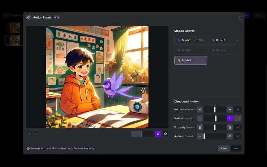This screenshot has height=167, width=267.
Task: Click the BETA badge
Action: [56, 17]
